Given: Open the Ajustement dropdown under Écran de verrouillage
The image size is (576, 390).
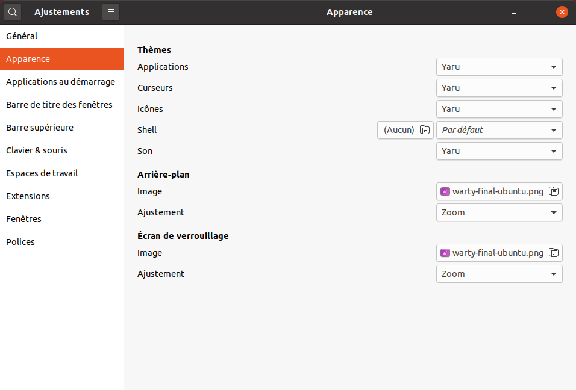Looking at the screenshot, I should 499,274.
